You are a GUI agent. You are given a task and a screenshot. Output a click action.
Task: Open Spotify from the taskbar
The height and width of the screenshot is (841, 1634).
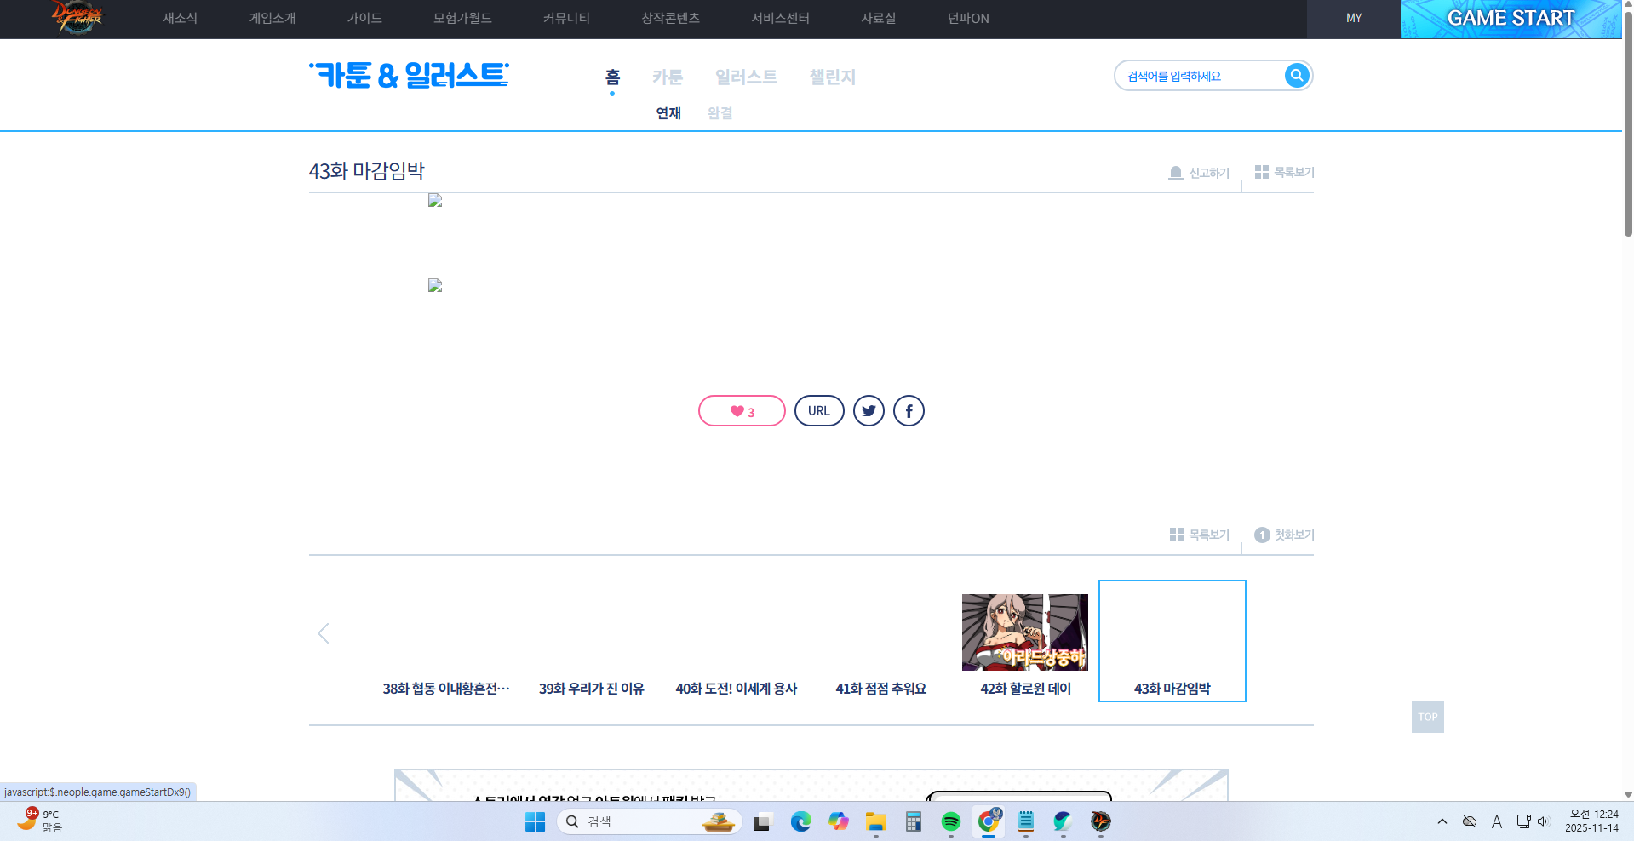tap(950, 821)
